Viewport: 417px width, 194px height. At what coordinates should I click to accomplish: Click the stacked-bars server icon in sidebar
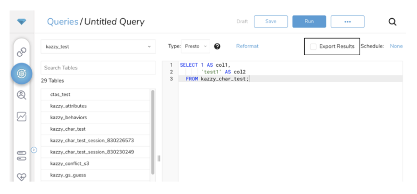point(22,156)
